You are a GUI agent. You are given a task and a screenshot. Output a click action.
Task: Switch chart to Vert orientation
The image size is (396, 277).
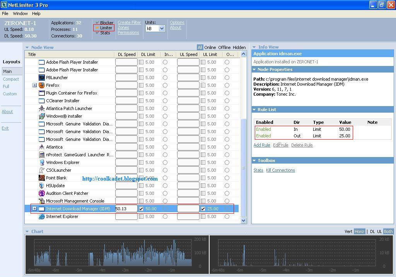[x=348, y=231]
